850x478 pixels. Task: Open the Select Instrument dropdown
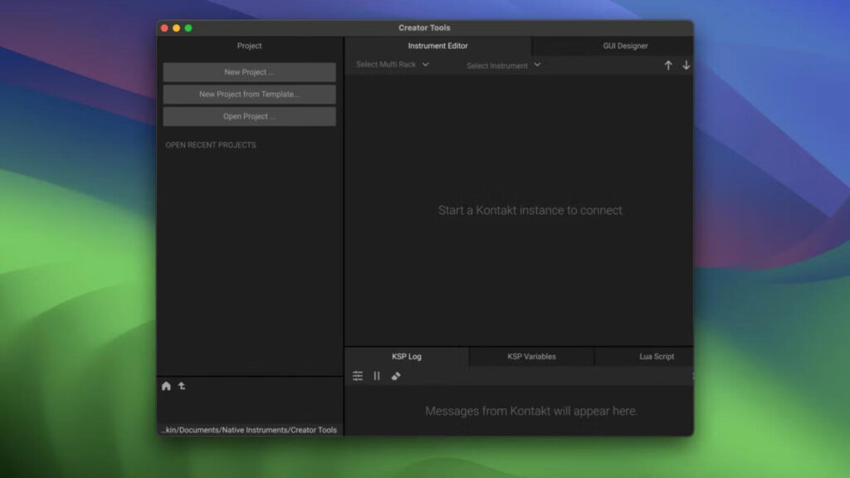click(501, 64)
